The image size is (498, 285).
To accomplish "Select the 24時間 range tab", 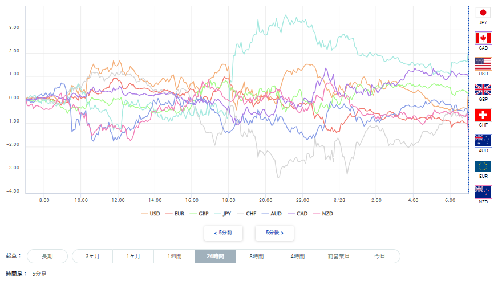I will pyautogui.click(x=215, y=256).
